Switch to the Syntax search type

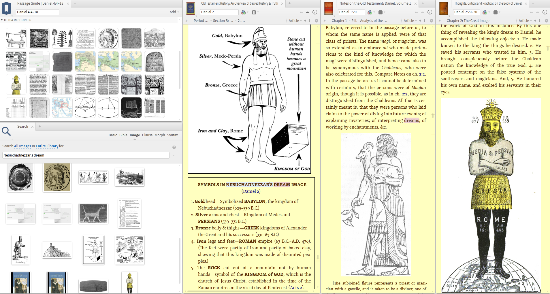point(172,135)
